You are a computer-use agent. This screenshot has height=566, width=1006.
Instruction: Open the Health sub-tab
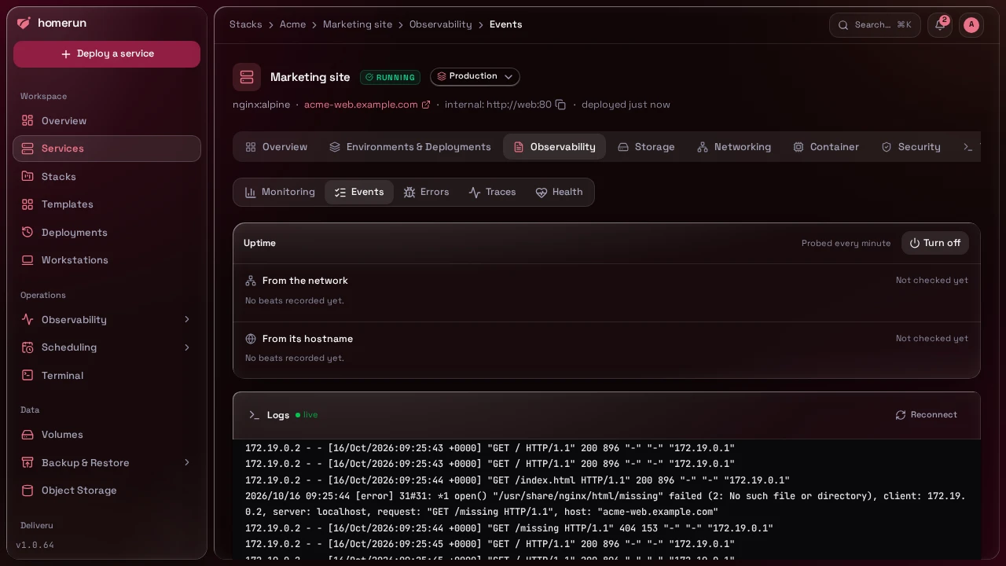click(559, 192)
